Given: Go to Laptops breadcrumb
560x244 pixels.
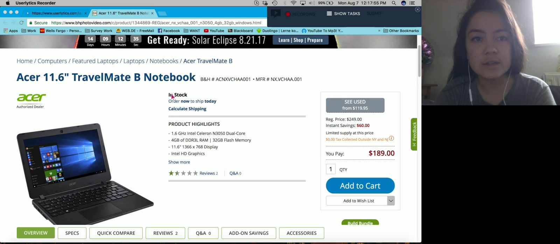Looking at the screenshot, I should 134,61.
